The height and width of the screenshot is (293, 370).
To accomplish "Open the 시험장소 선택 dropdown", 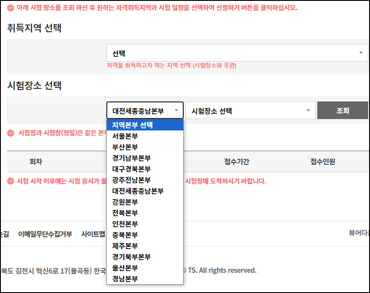I will click(250, 110).
